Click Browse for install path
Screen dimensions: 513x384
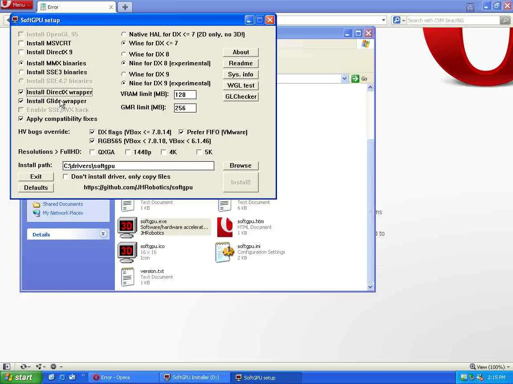pos(241,165)
